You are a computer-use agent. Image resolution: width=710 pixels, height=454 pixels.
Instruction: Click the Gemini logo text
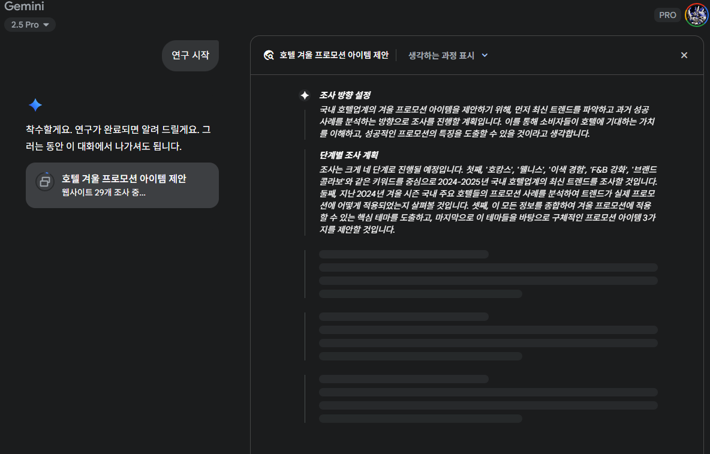(x=24, y=6)
